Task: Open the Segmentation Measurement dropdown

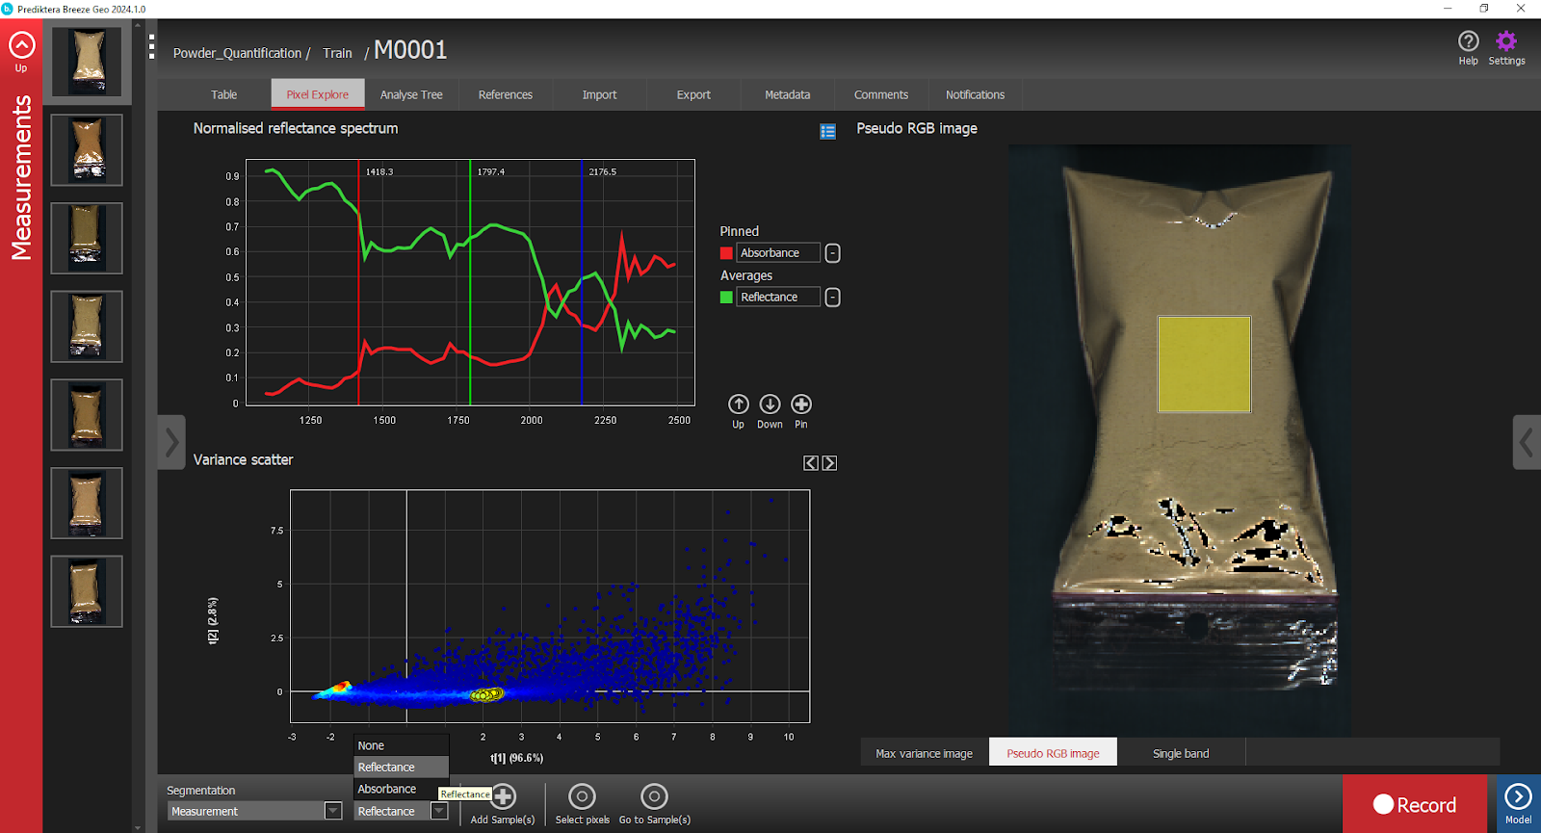Action: tap(333, 811)
